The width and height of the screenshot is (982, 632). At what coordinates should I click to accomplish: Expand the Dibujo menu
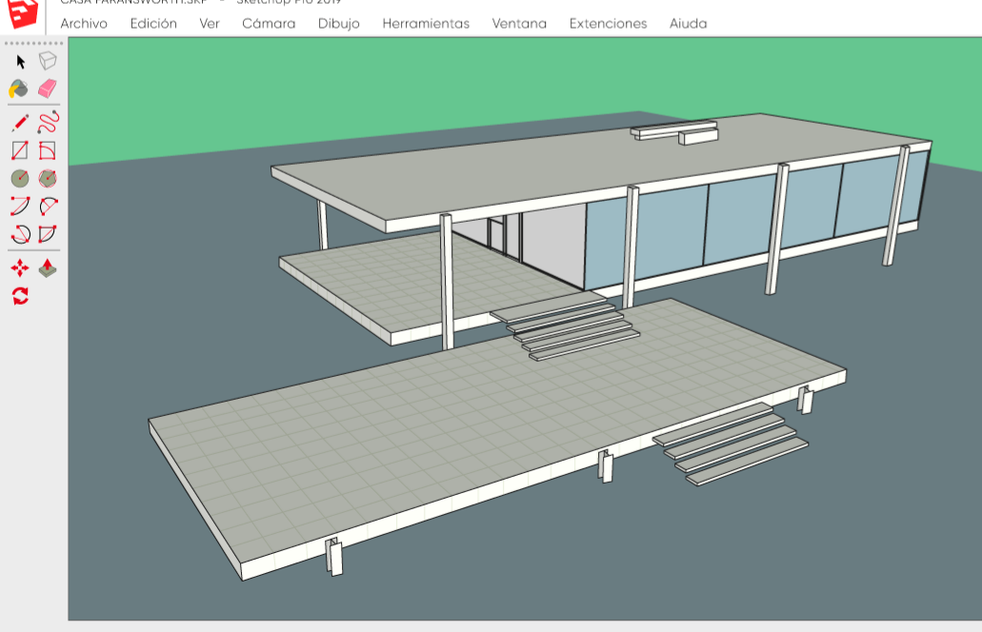(339, 24)
